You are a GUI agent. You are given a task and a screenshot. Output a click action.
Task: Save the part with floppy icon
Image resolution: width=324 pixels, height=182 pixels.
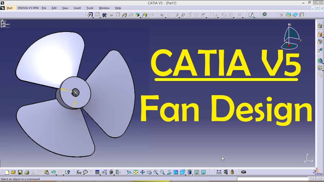20,172
